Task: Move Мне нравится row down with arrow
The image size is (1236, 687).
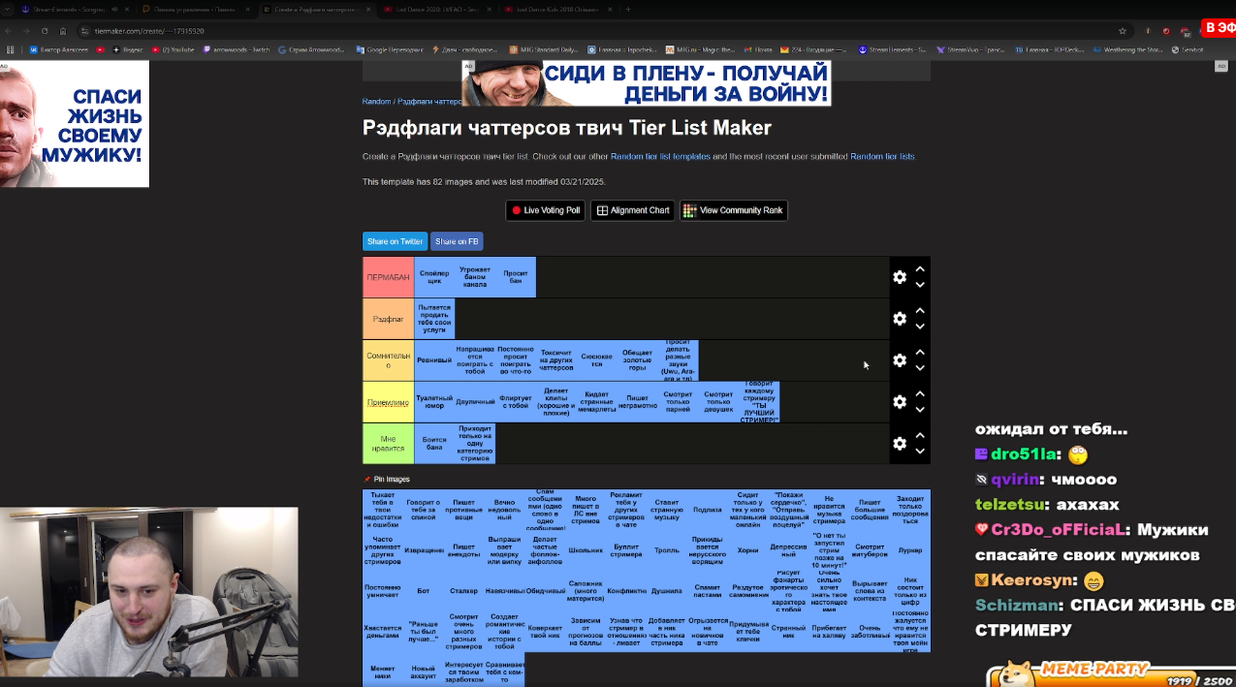Action: (x=920, y=451)
